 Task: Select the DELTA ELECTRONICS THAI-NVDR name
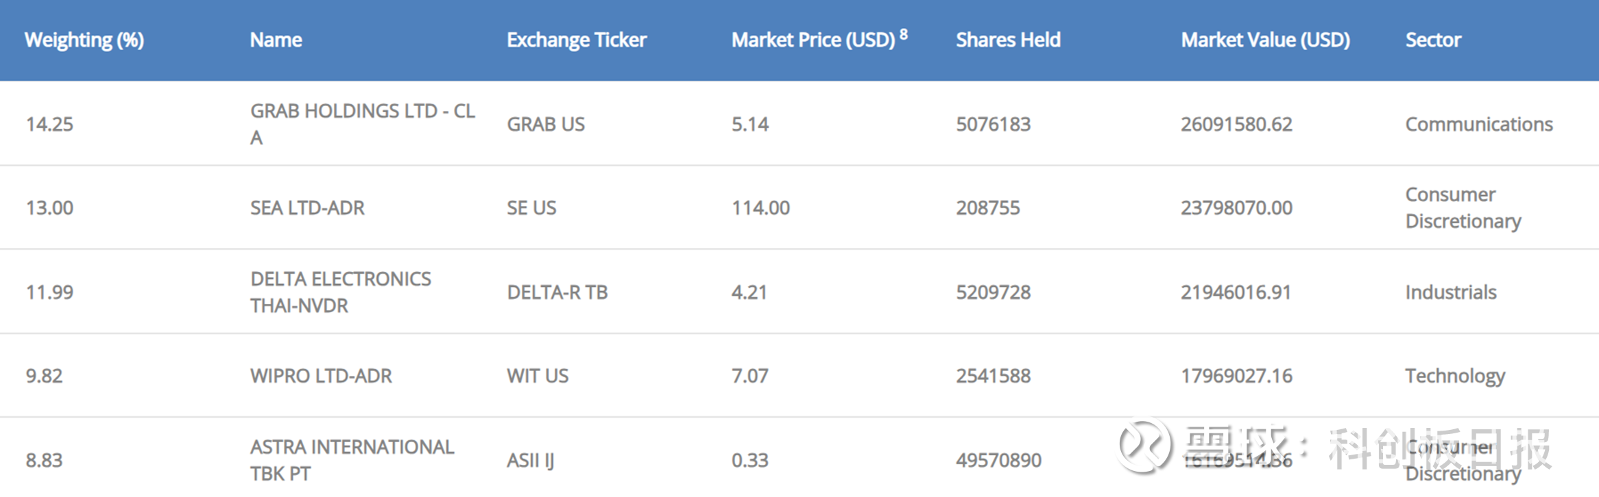point(341,292)
